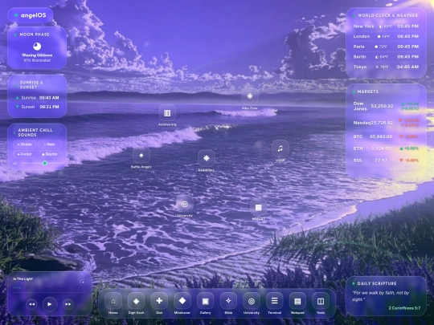Click the Markets widget header
Screen dimensions: 434x325
(367, 91)
